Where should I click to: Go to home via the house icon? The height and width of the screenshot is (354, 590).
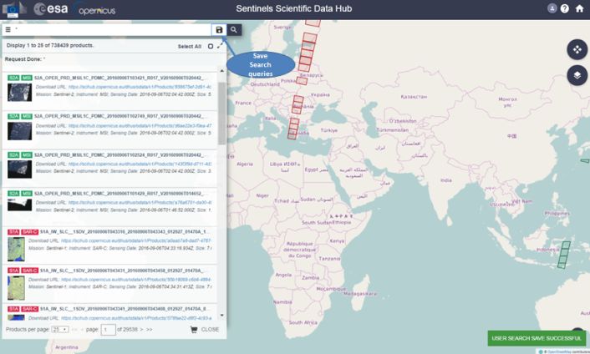click(x=579, y=8)
